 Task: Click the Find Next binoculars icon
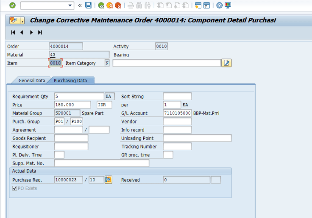148,6
